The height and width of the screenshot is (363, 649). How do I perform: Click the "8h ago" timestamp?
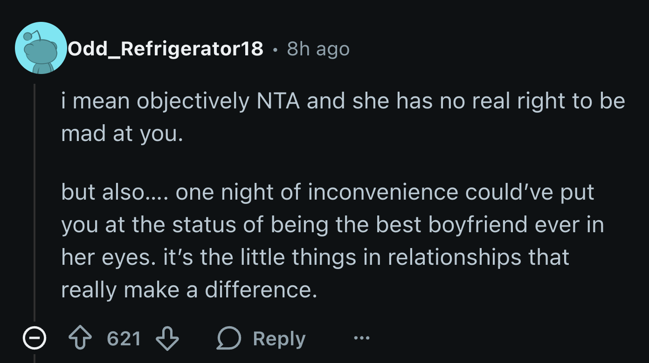[x=318, y=48]
